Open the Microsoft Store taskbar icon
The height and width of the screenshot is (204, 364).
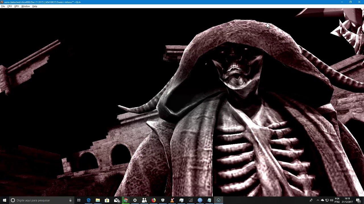[x=107, y=200]
